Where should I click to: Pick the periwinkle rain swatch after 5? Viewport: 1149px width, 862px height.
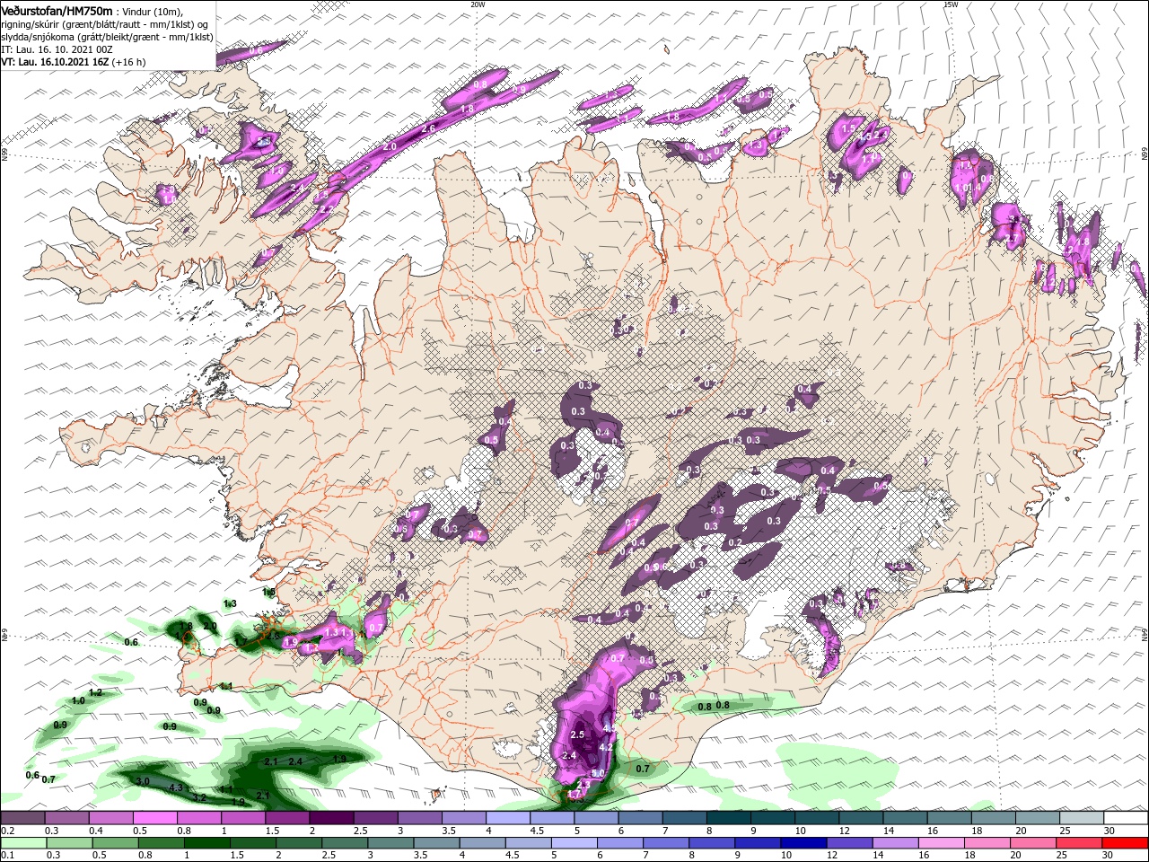point(574,843)
